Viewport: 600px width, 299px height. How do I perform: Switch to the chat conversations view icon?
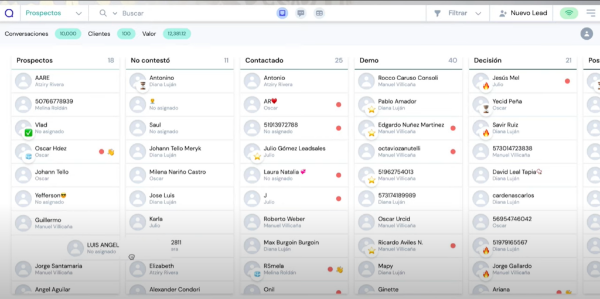301,13
